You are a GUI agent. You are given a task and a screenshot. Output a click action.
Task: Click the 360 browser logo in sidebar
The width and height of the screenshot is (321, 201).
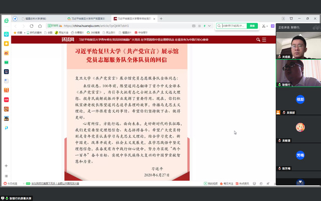click(x=6, y=20)
